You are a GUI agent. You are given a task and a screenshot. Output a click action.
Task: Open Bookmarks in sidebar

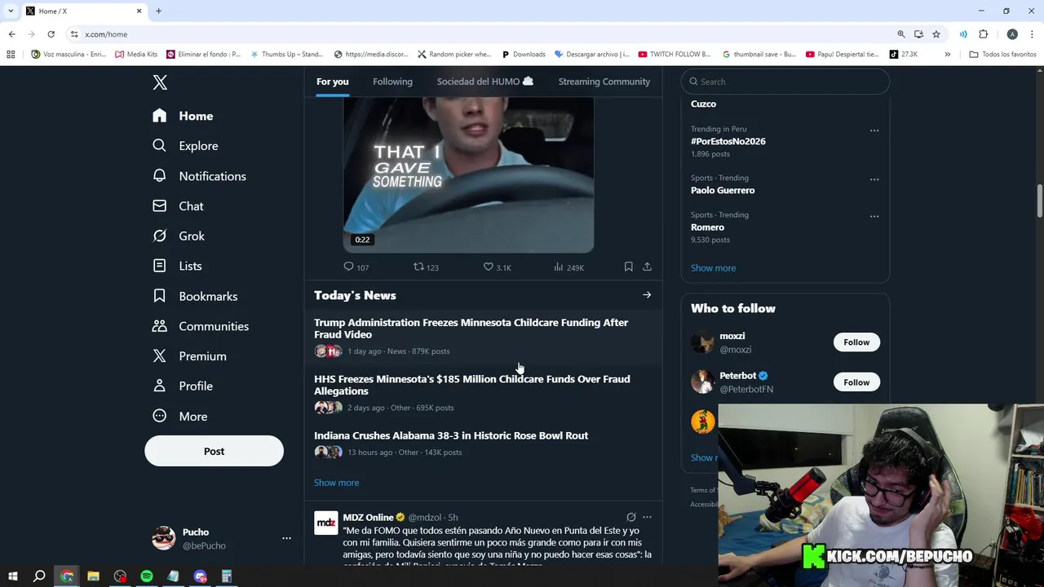(195, 296)
